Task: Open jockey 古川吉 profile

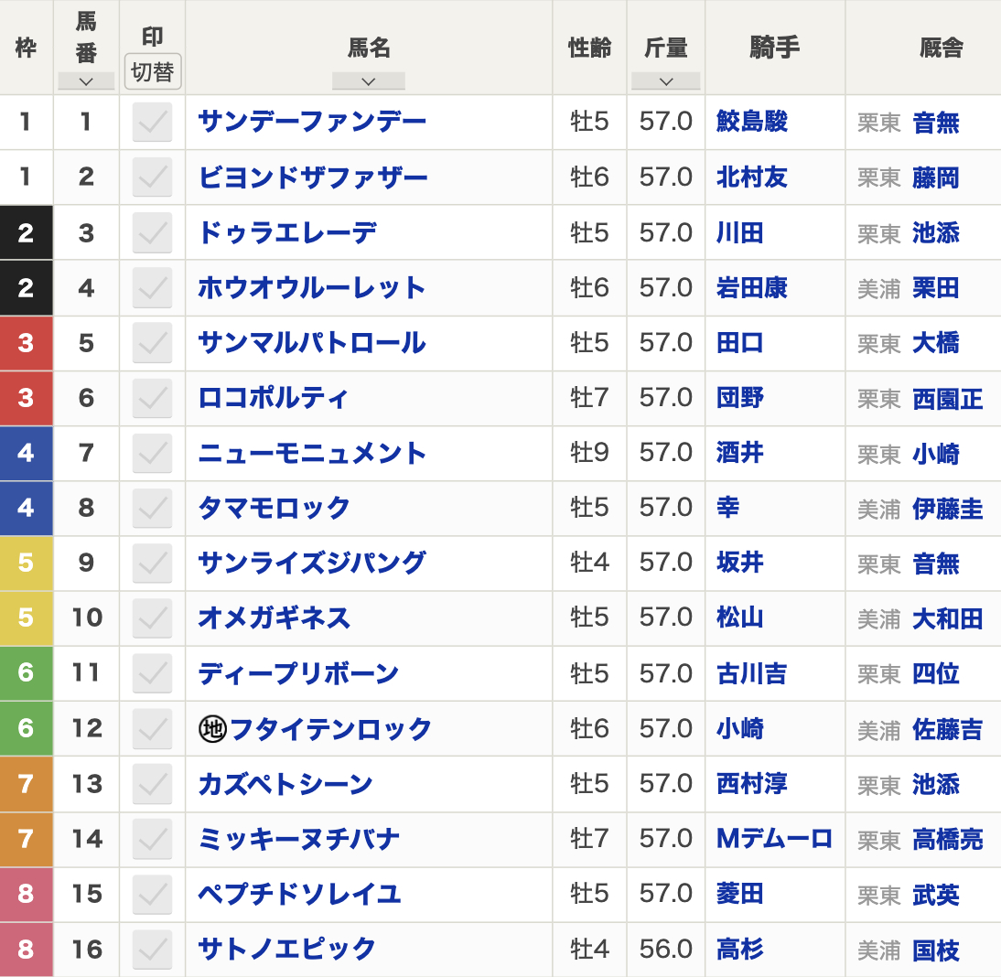Action: [752, 673]
